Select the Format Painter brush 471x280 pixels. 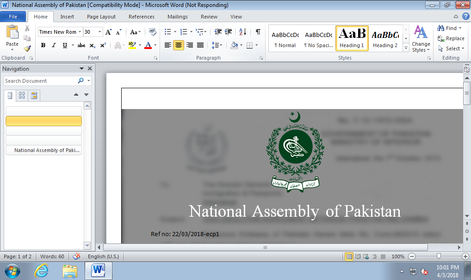tap(27, 48)
